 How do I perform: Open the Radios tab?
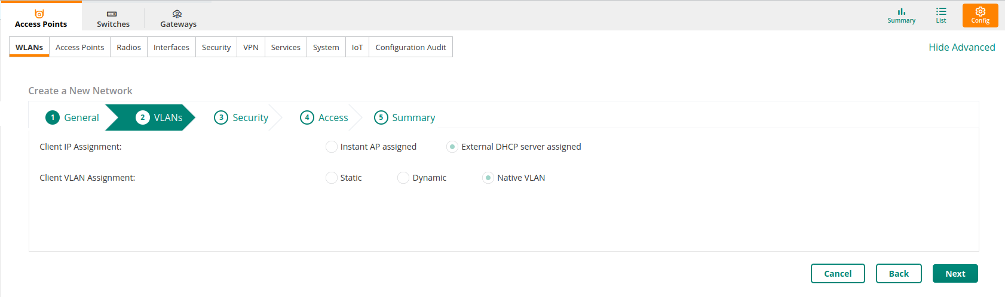[x=128, y=47]
